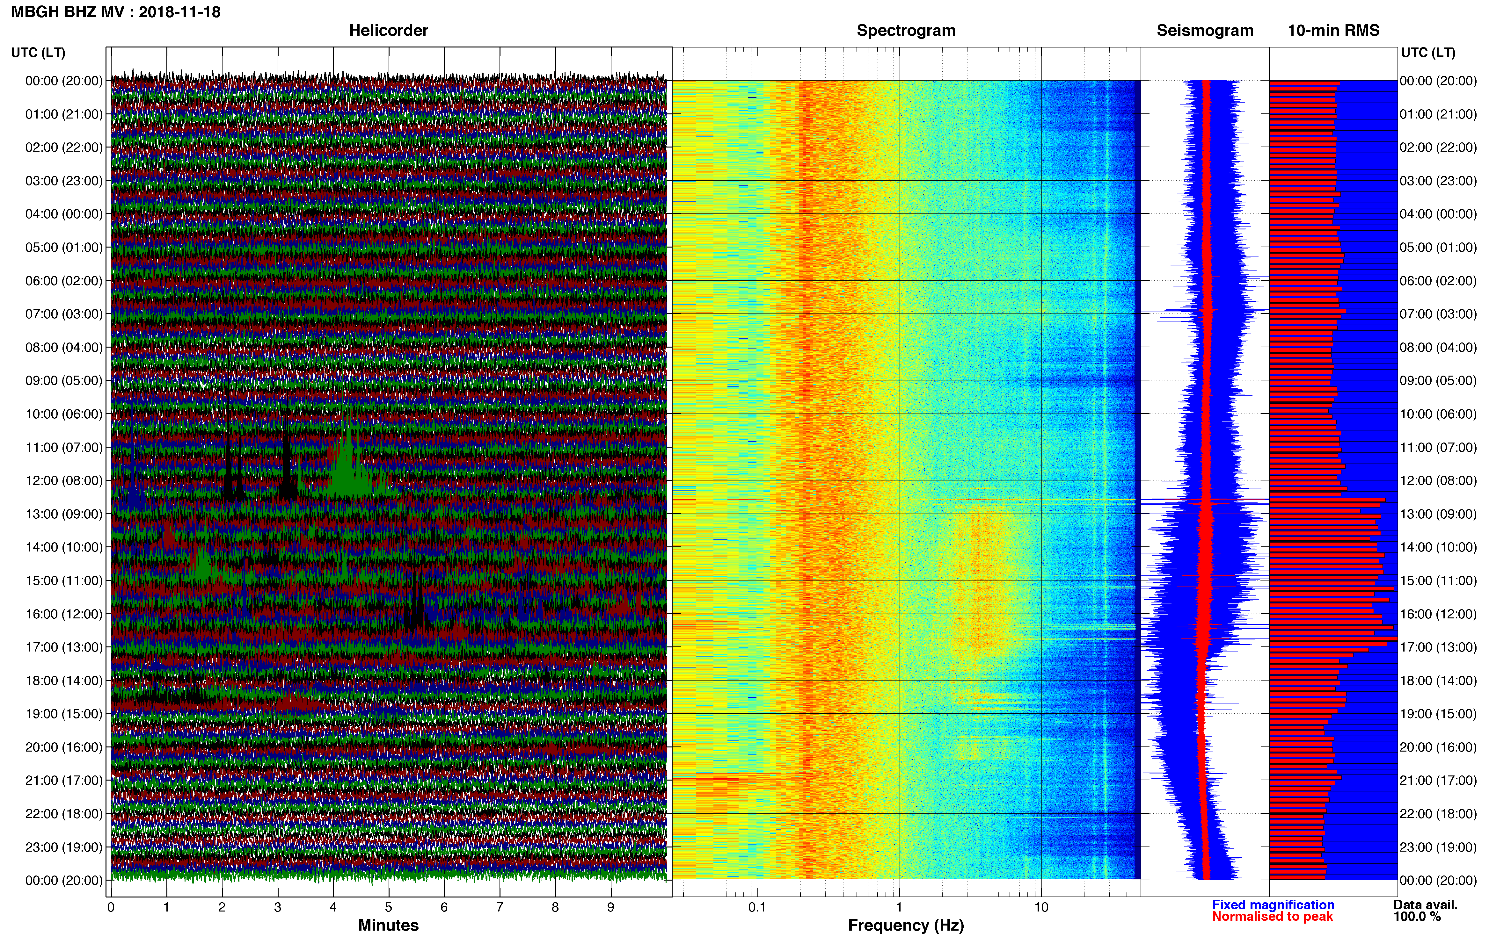Click 16:00 (12:00) on the RMS-side time axis
The image size is (1511, 944).
point(1438,614)
